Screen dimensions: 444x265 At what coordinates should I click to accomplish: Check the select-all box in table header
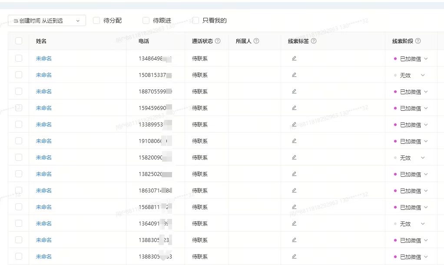pos(19,41)
